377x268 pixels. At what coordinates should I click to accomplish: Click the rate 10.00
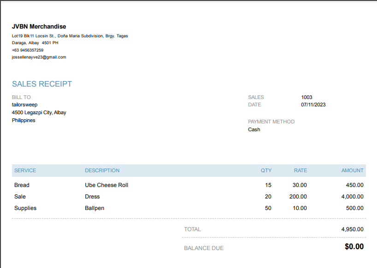(x=300, y=208)
